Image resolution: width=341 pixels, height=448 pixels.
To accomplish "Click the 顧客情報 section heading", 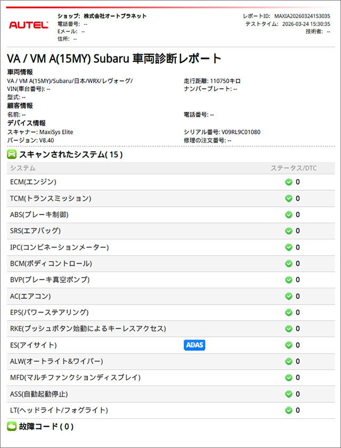I will [20, 106].
